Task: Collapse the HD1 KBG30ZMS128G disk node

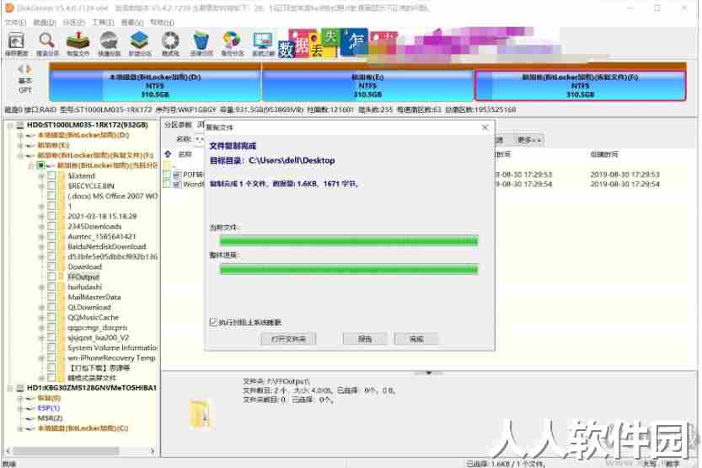Action: coord(9,388)
